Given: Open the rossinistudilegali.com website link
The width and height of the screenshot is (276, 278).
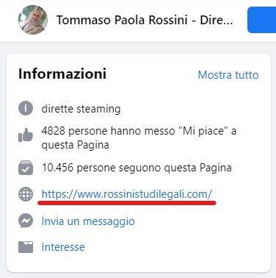Looking at the screenshot, I should coord(127,194).
